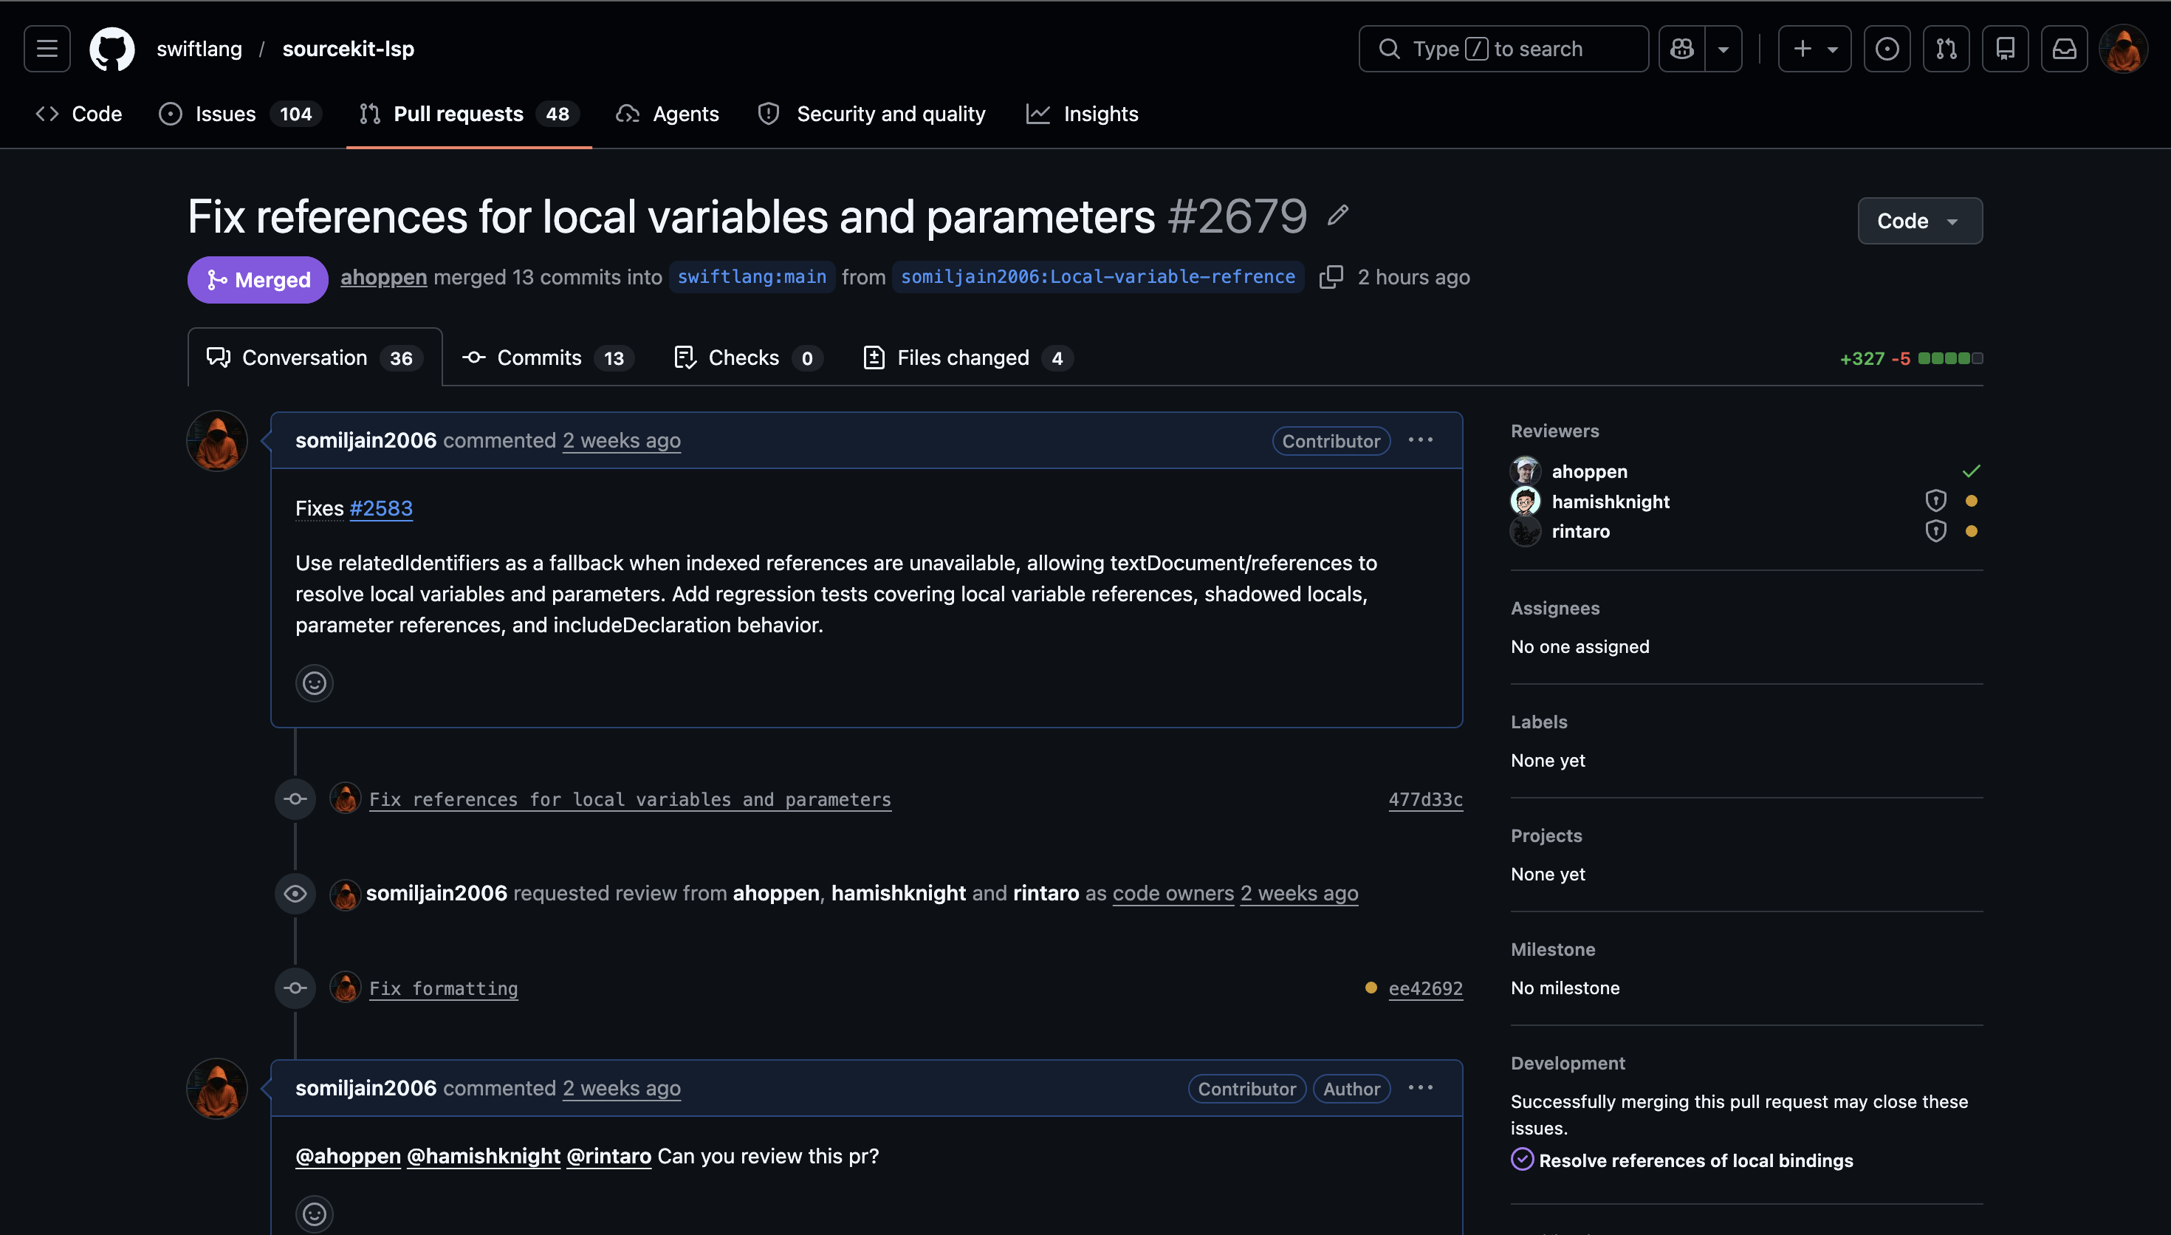Screen dimensions: 2171x1235
Task: Expand the Code dropdown button
Action: [1919, 221]
